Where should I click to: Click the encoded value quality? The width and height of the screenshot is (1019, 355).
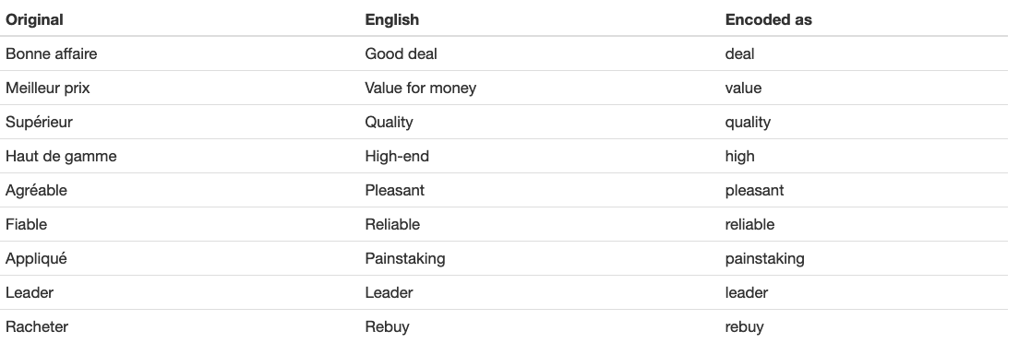[x=748, y=122]
